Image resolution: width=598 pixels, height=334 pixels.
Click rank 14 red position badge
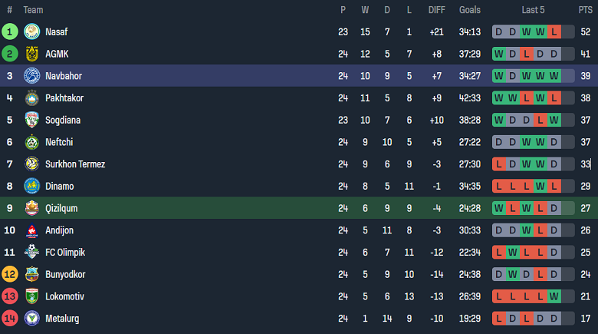tap(10, 318)
